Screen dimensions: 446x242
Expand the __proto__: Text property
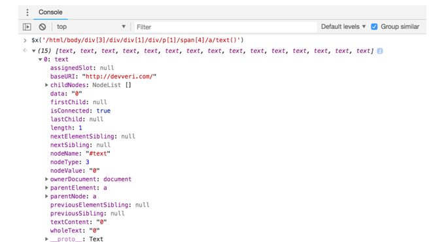tap(46, 239)
